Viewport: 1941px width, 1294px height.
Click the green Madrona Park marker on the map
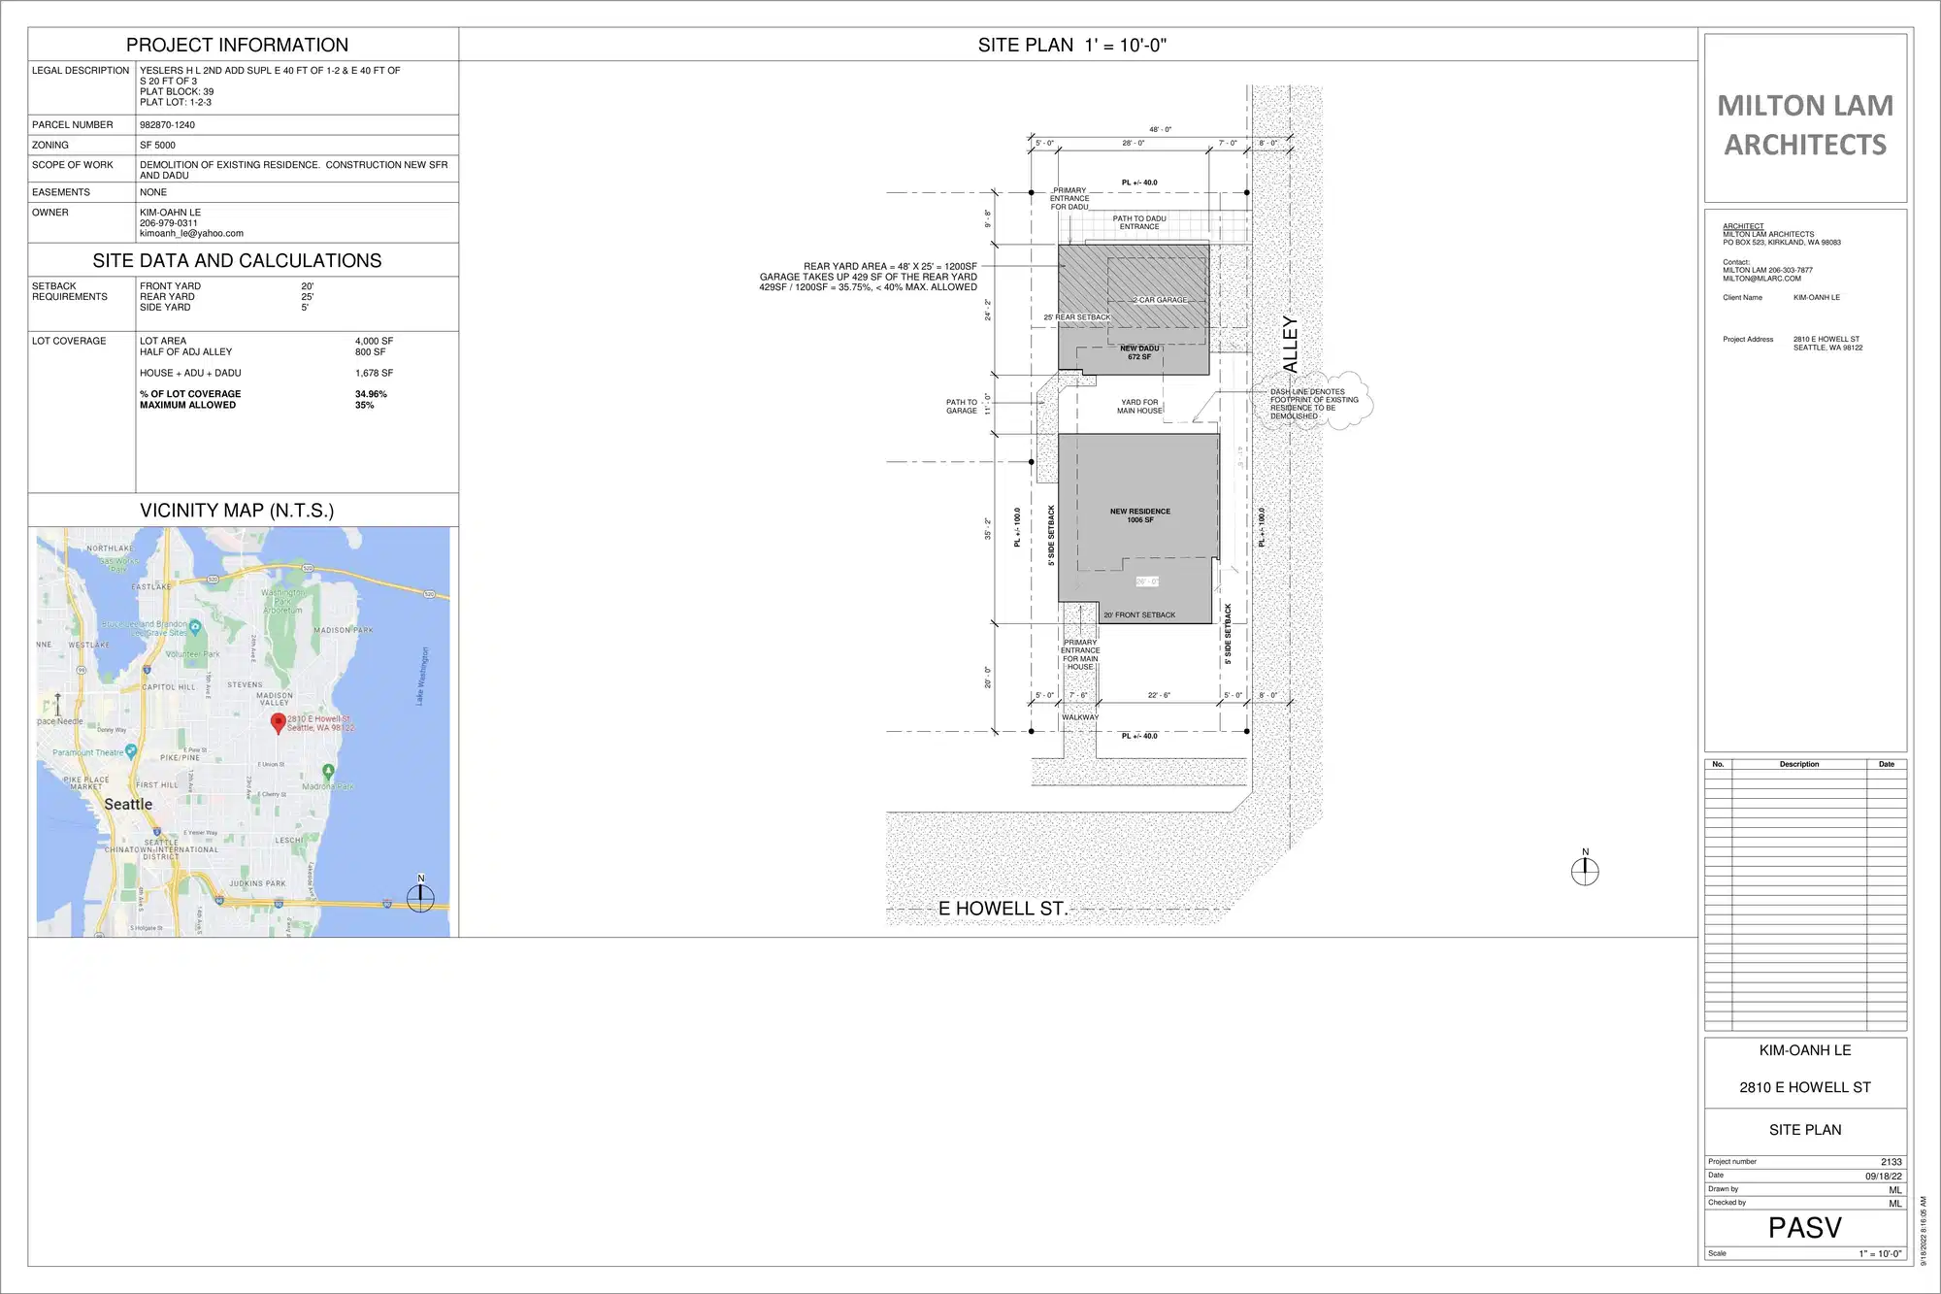pyautogui.click(x=328, y=773)
